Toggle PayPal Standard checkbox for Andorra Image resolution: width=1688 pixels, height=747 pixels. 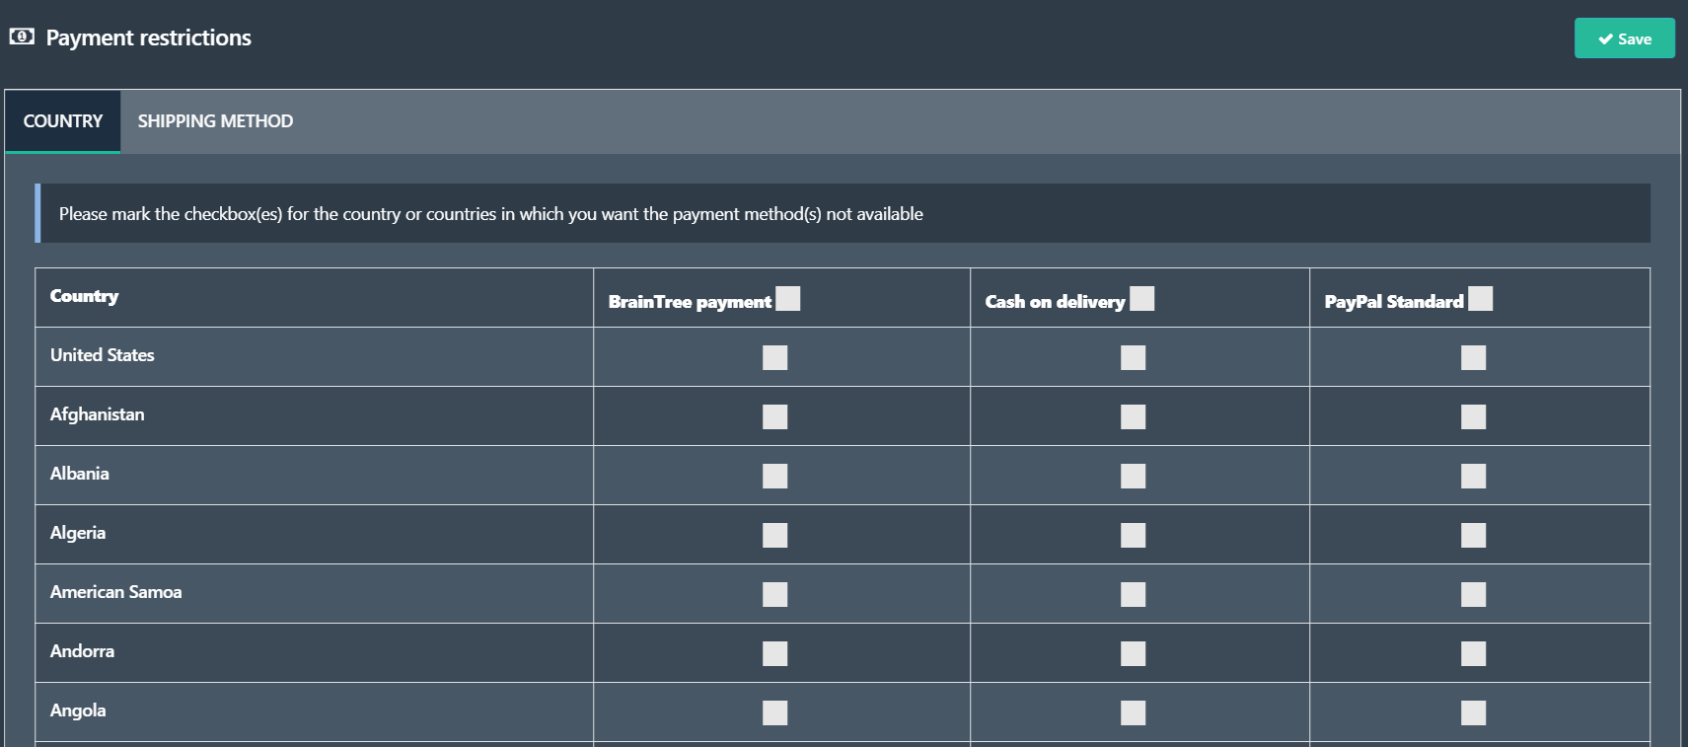tap(1474, 653)
